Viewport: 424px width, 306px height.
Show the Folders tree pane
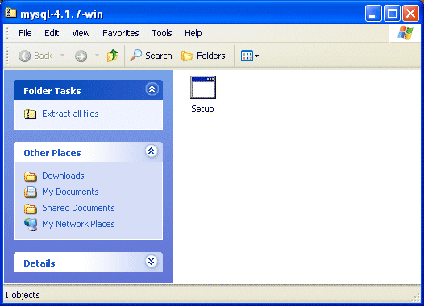coord(203,56)
